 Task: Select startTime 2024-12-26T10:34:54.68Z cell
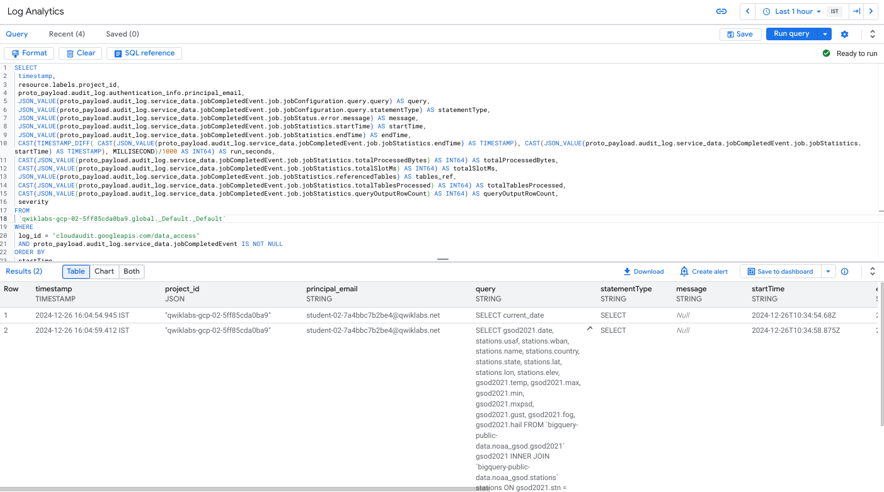pos(794,315)
